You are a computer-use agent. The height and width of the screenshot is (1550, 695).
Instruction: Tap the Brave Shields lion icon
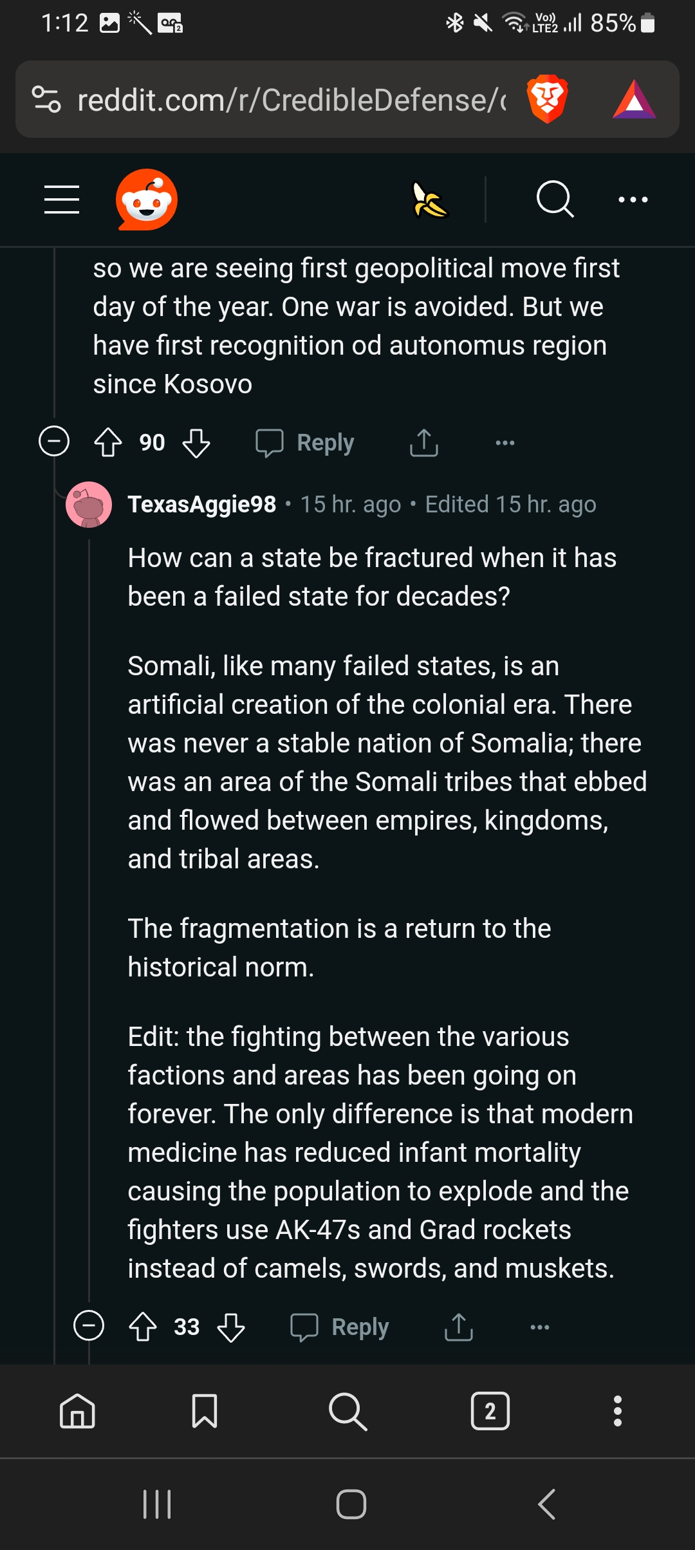pos(547,99)
